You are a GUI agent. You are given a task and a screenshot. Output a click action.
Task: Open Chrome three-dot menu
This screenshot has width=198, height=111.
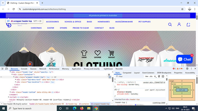(x=195, y=9)
